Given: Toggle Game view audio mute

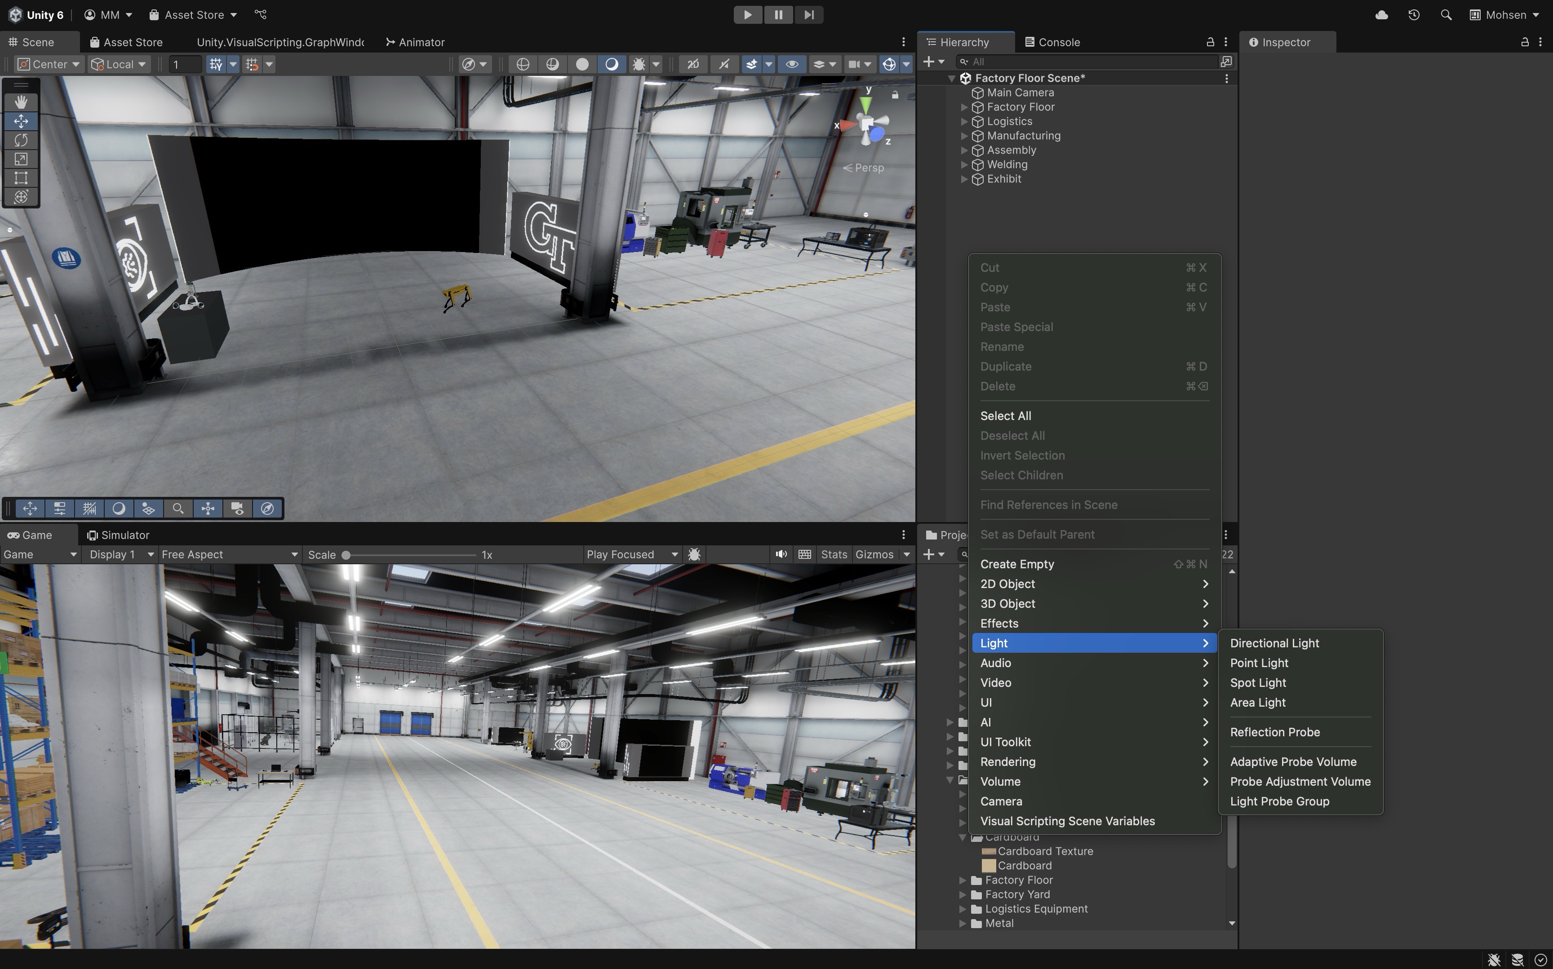Looking at the screenshot, I should [x=781, y=554].
